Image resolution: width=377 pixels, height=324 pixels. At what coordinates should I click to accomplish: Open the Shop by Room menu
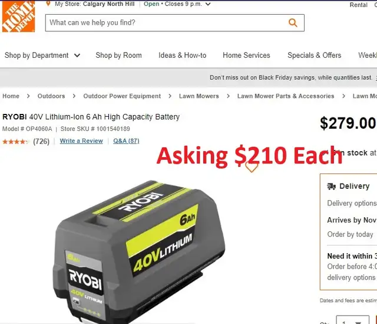(x=118, y=55)
